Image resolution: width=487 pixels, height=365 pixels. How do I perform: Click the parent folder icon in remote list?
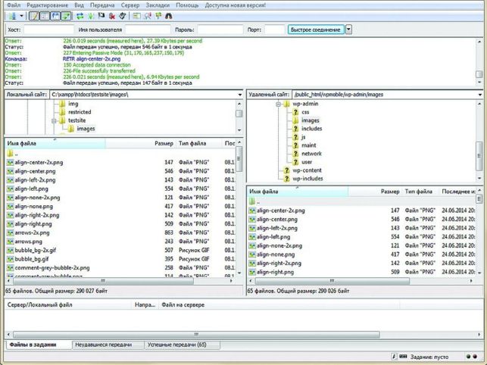coord(252,201)
